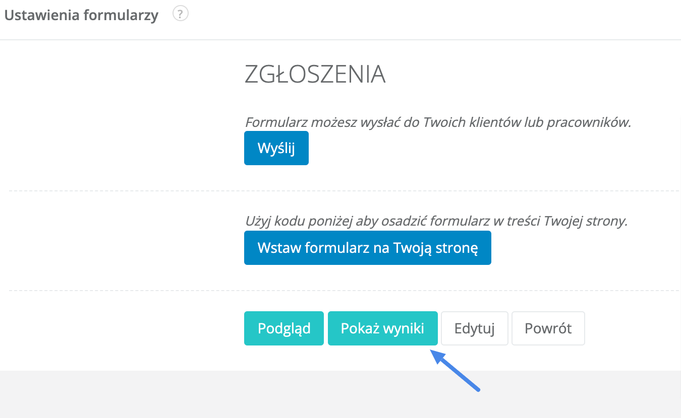Click the Edytuj button
This screenshot has height=418, width=681.
coord(474,328)
